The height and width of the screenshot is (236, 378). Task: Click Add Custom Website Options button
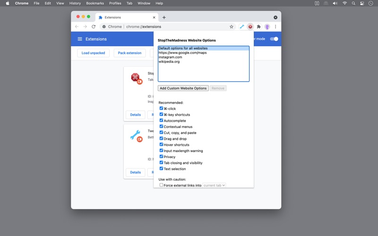pyautogui.click(x=183, y=88)
